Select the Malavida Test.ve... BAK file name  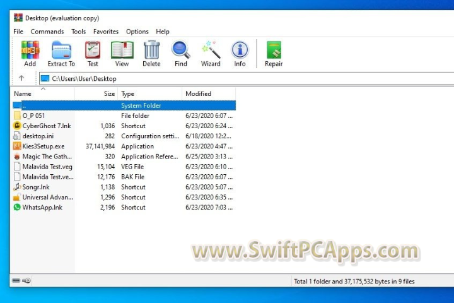[x=48, y=177]
